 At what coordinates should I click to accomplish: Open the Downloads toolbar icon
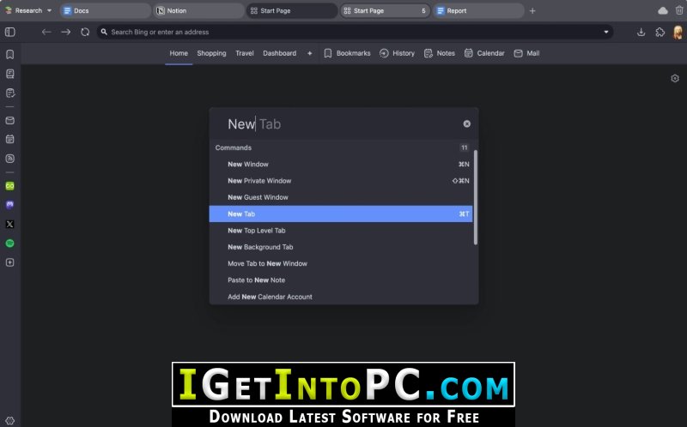pos(641,32)
